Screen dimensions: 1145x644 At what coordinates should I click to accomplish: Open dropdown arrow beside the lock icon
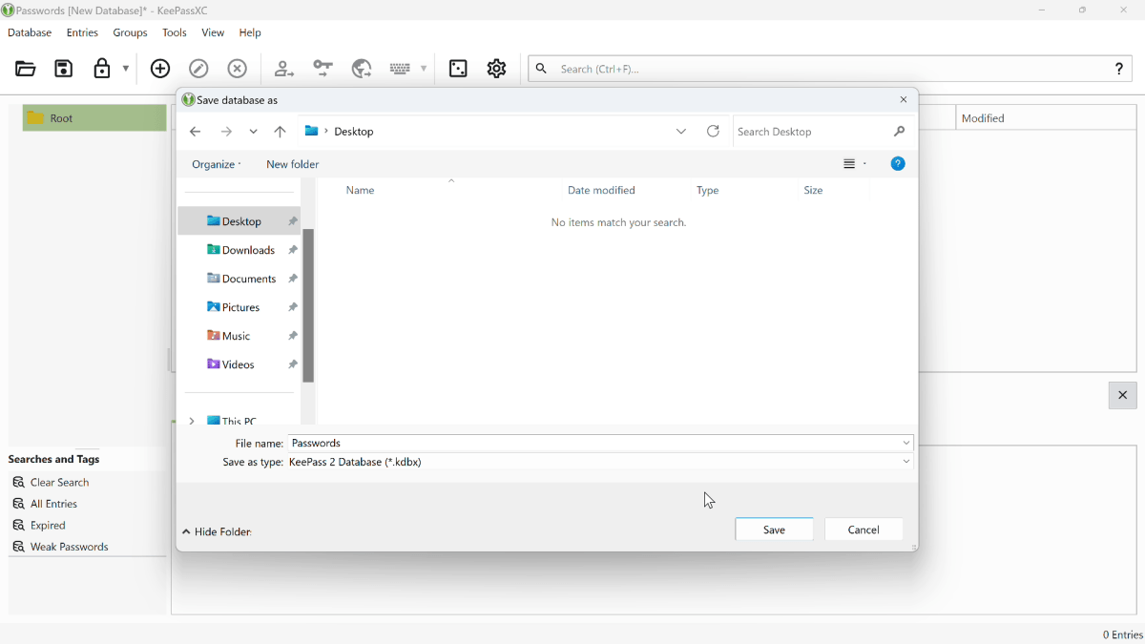(x=126, y=69)
